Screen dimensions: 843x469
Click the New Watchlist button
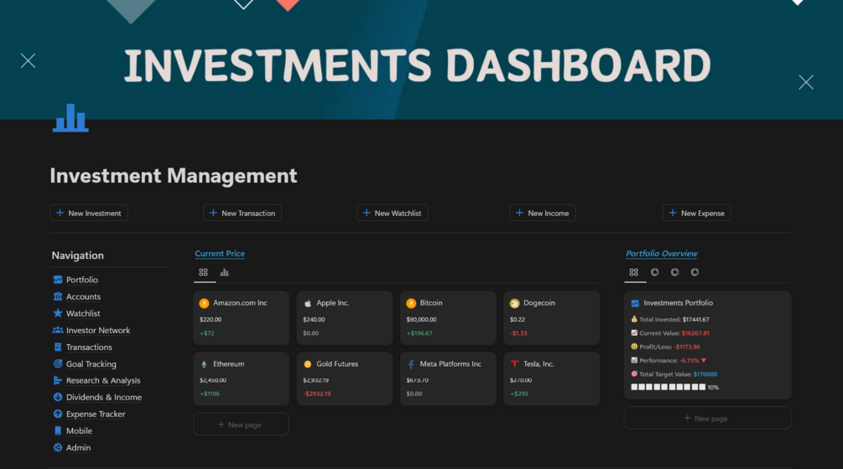pos(393,213)
